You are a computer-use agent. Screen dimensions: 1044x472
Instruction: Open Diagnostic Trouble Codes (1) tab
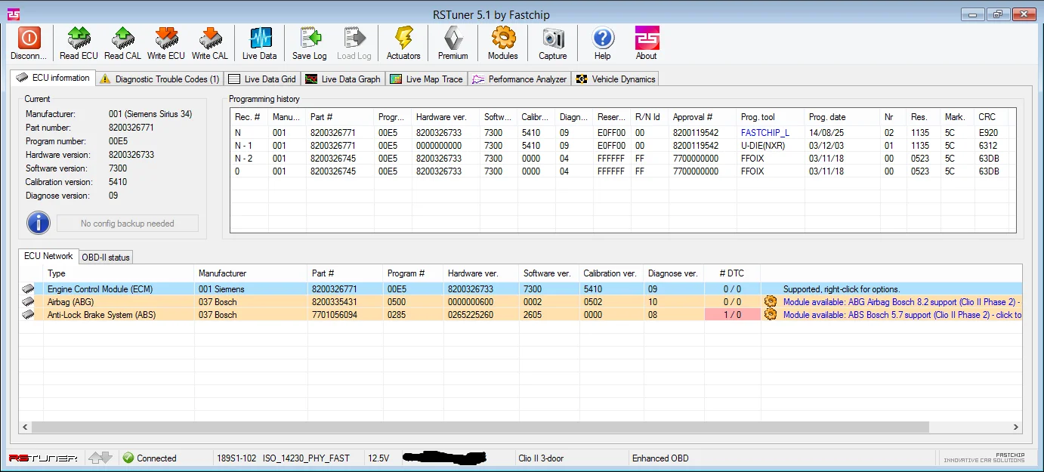pyautogui.click(x=159, y=79)
